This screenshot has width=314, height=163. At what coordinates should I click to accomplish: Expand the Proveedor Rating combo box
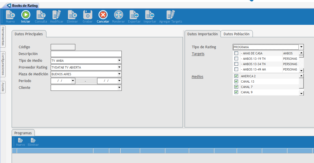pos(119,67)
